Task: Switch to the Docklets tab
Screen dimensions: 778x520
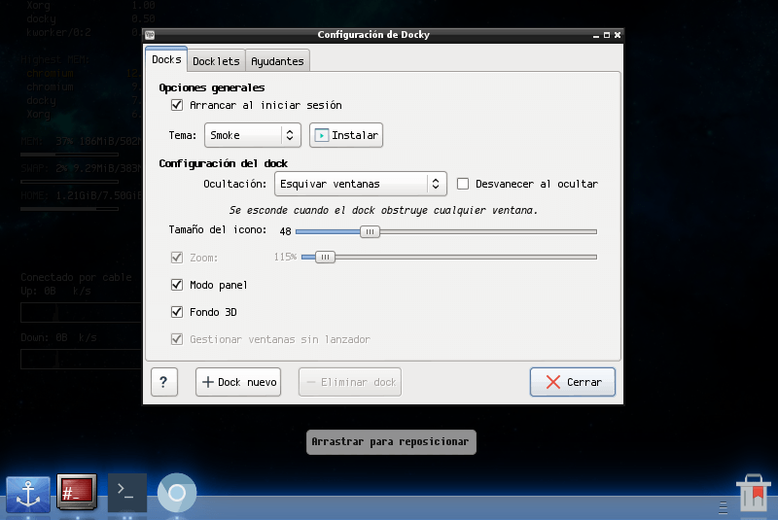Action: 216,61
